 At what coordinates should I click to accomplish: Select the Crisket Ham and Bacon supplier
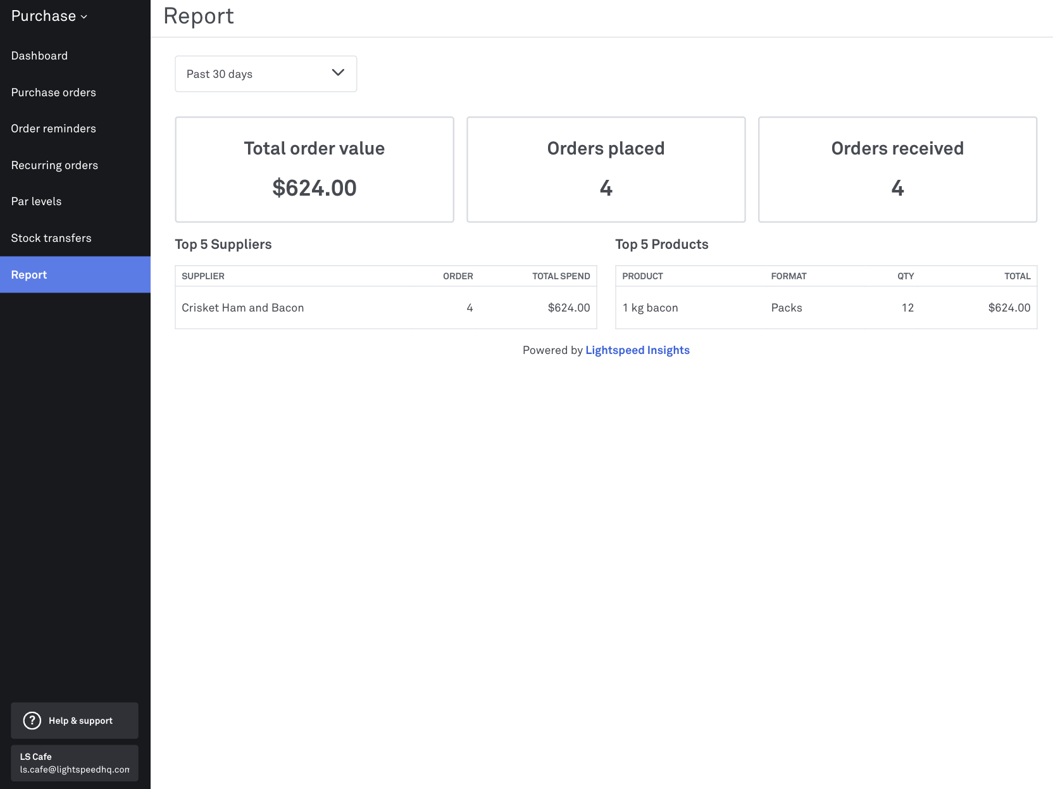243,308
